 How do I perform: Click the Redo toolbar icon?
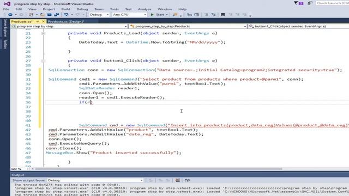tap(77, 15)
